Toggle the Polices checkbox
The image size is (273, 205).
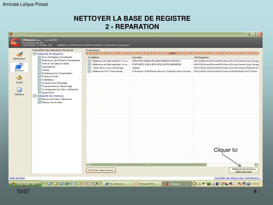39,70
